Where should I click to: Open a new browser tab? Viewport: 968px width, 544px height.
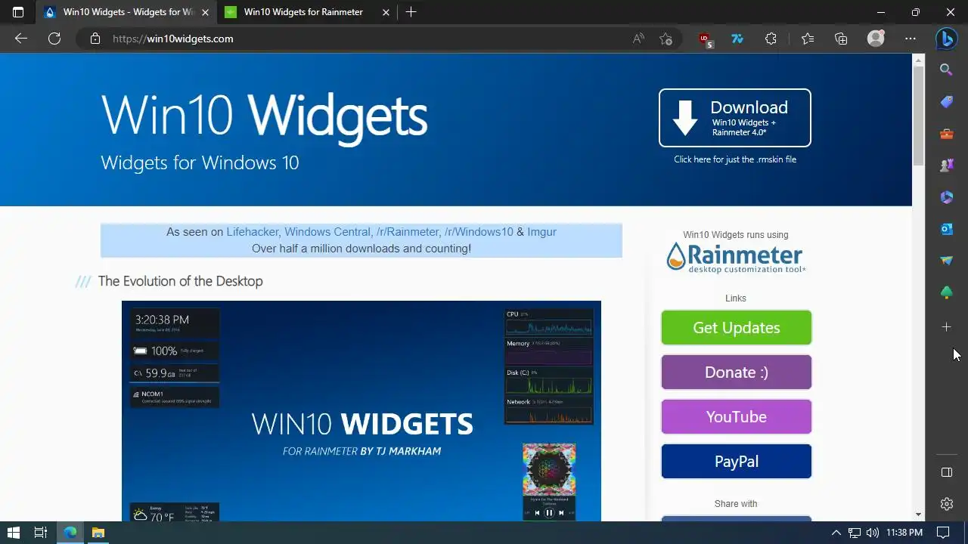pos(411,12)
